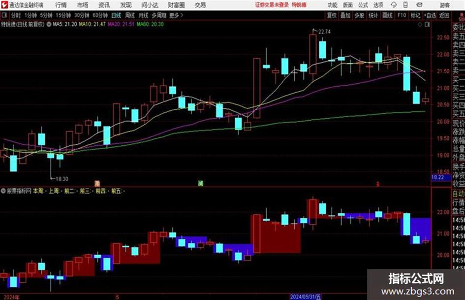
Task: Click the 多股 multi-stock button
Action: (x=359, y=15)
